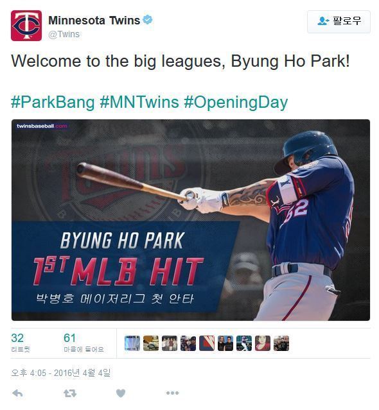
Task: View the 32 retweets list
Action: point(21,343)
